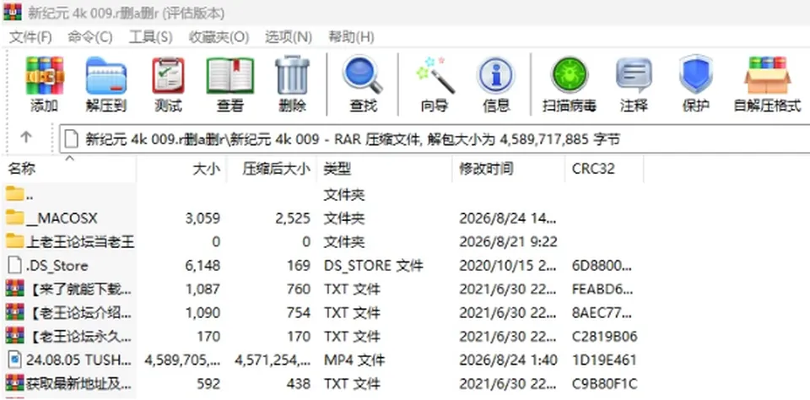Click the 扫描病毒 virus scan icon

tap(570, 75)
